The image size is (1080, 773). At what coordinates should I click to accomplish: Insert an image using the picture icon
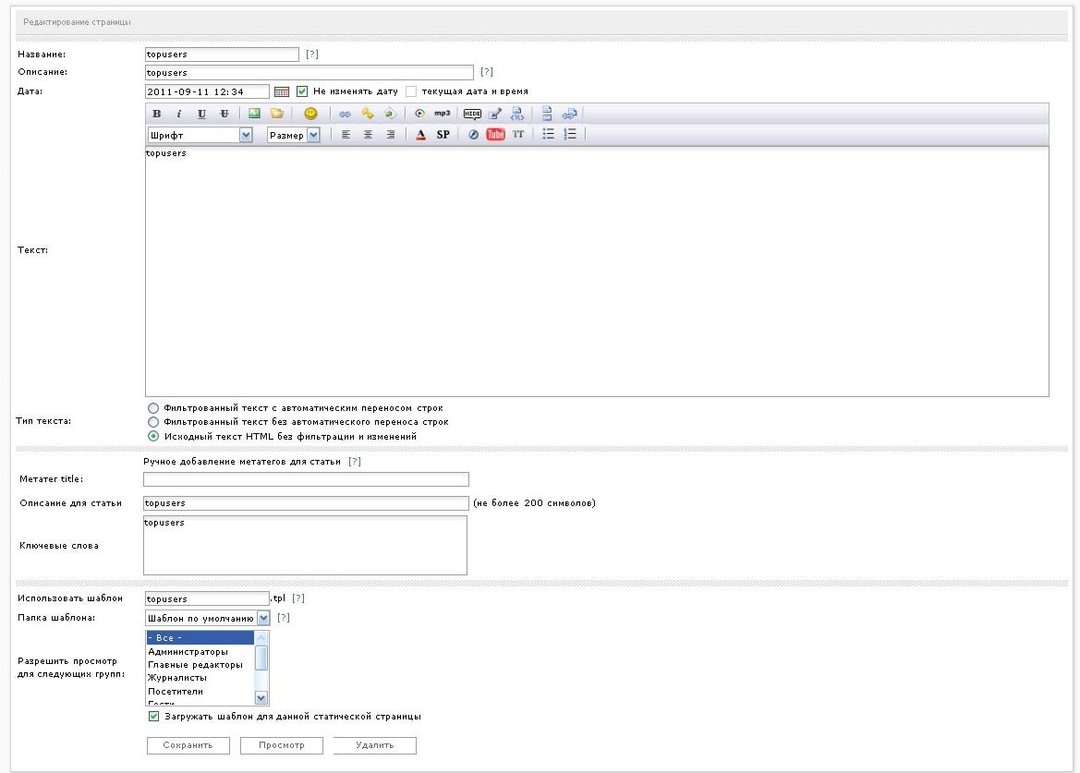coord(254,114)
